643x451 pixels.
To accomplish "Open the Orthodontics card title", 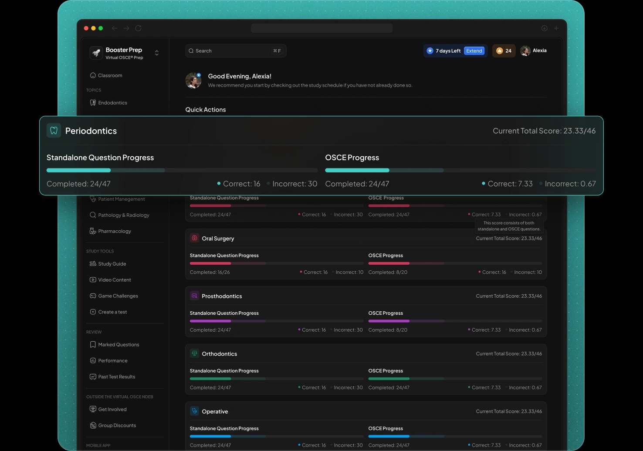I will point(220,354).
